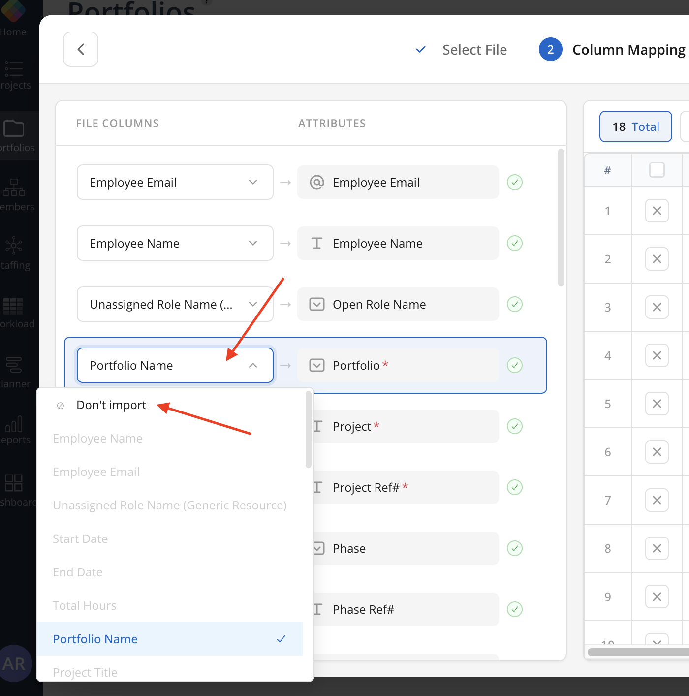Remove row 2 with X button
Image resolution: width=689 pixels, height=696 pixels.
tap(657, 259)
